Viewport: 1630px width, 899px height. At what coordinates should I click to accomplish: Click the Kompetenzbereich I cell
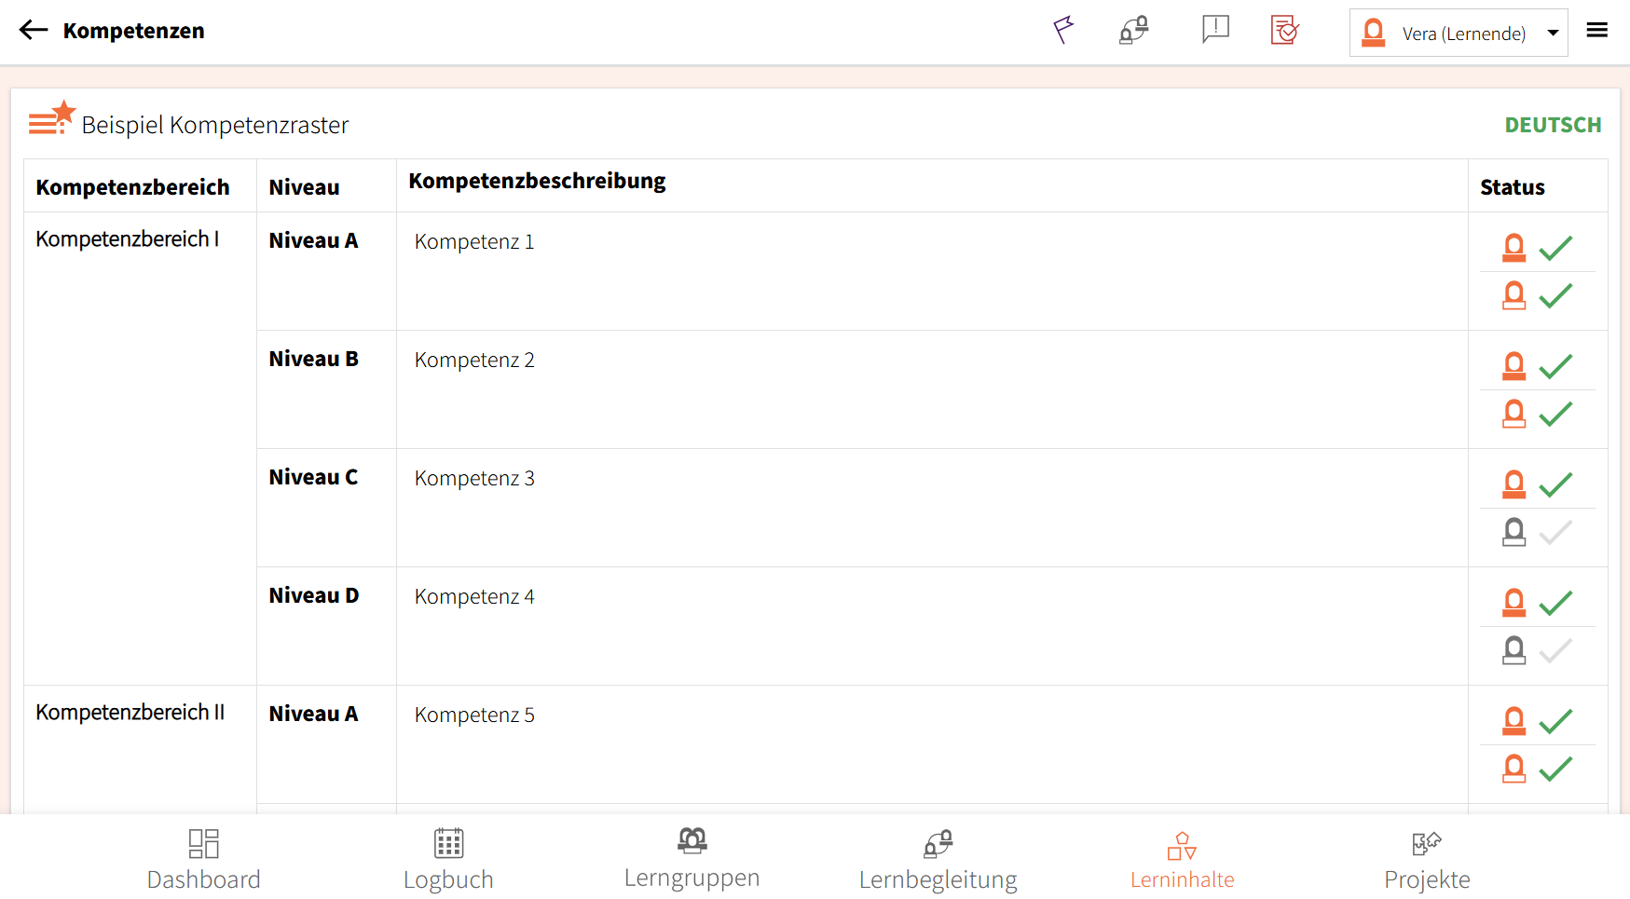[140, 448]
